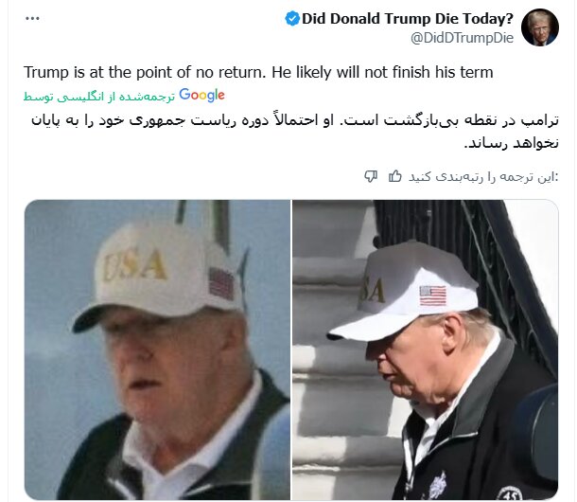The height and width of the screenshot is (502, 577).
Task: Open the right photo showing the side profile
Action: tap(426, 350)
